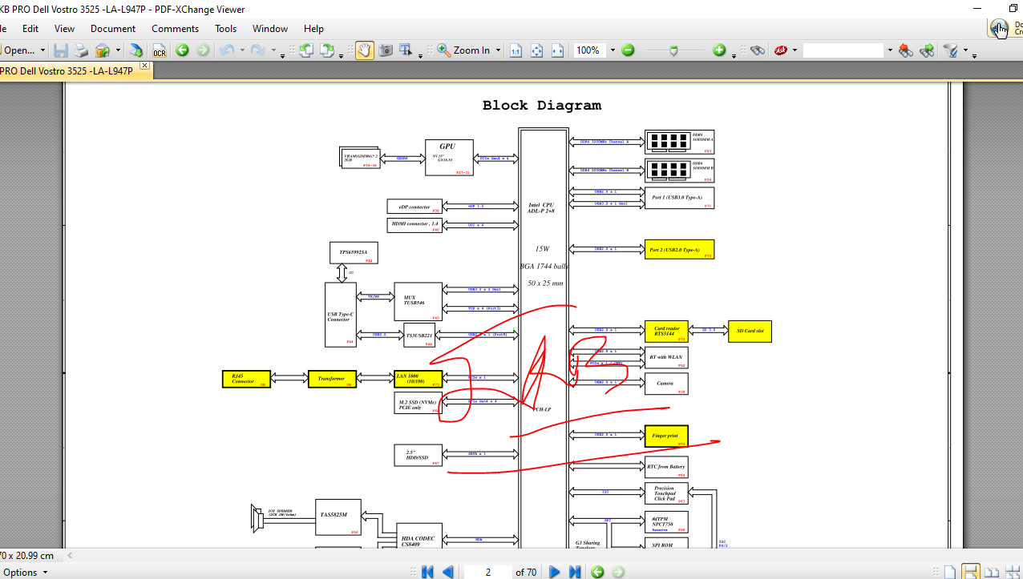Open the search provider dropdown arrow

(795, 50)
